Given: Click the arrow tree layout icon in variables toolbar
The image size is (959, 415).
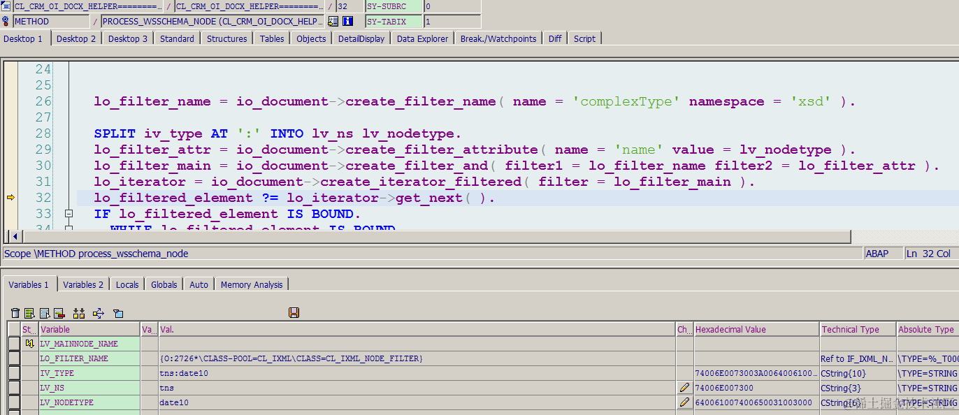Looking at the screenshot, I should pos(99,313).
